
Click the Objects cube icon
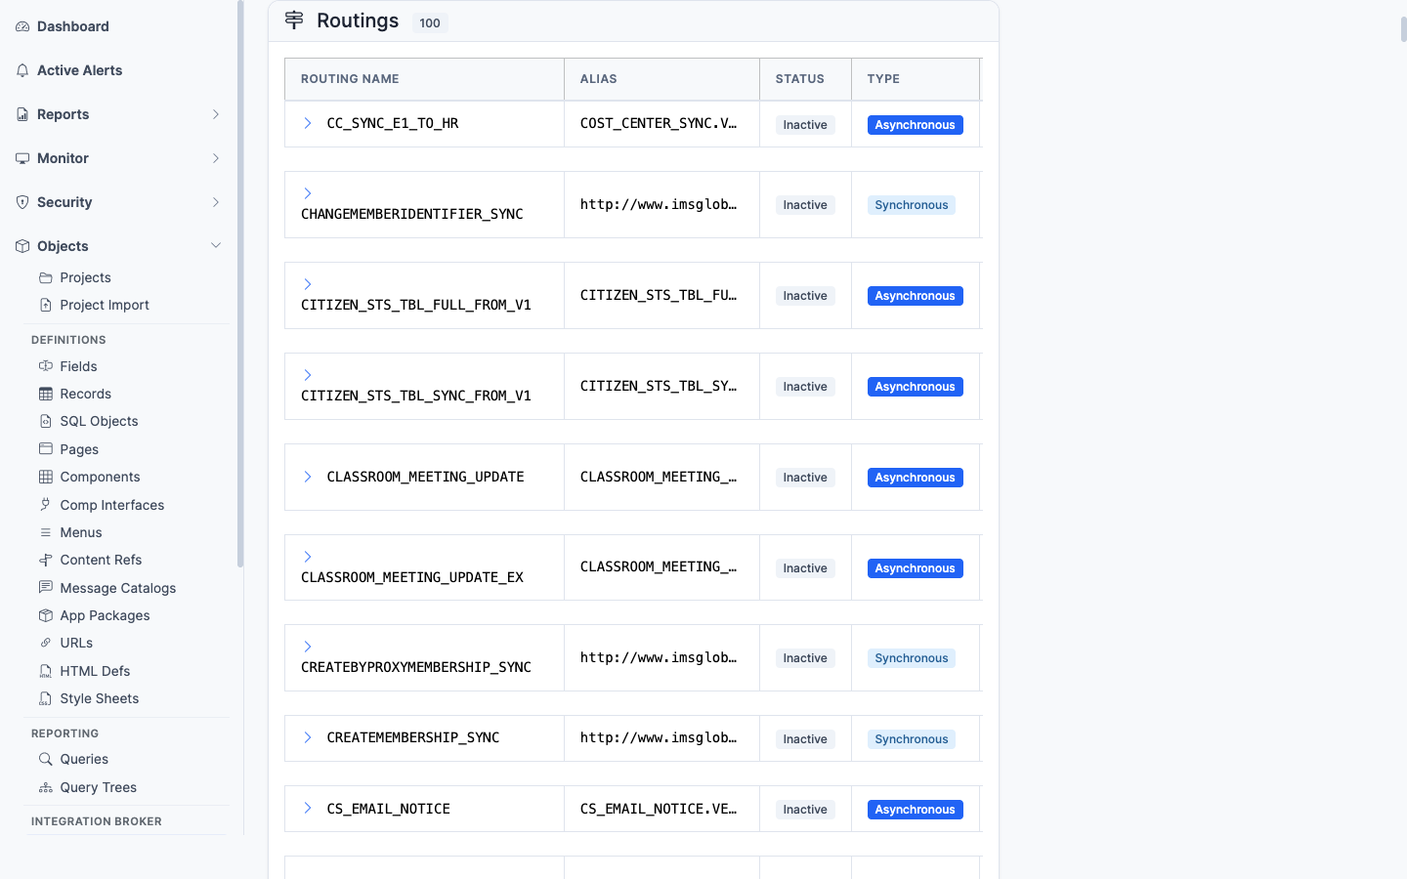[22, 246]
